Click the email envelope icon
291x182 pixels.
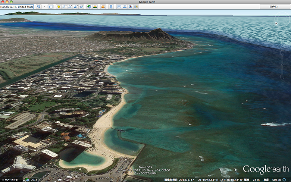click(119, 7)
